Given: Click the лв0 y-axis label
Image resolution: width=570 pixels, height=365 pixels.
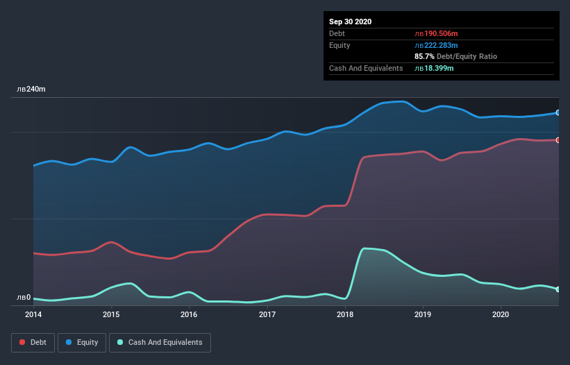Looking at the screenshot, I should pos(24,297).
